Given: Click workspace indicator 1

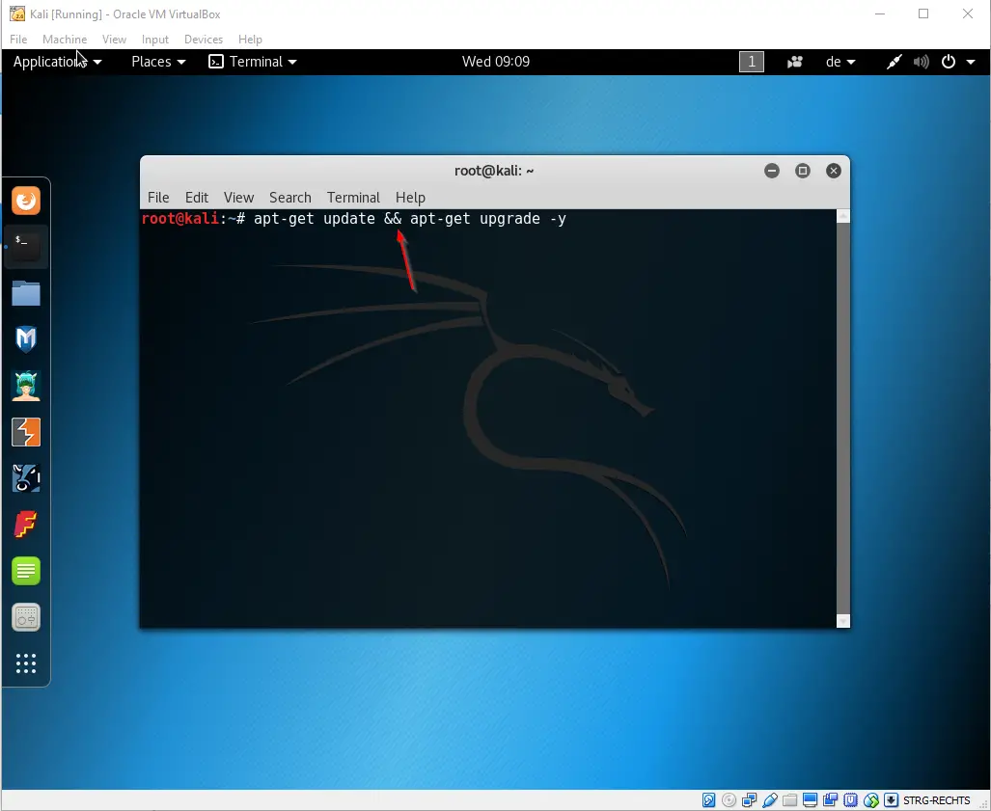Looking at the screenshot, I should pyautogui.click(x=752, y=62).
